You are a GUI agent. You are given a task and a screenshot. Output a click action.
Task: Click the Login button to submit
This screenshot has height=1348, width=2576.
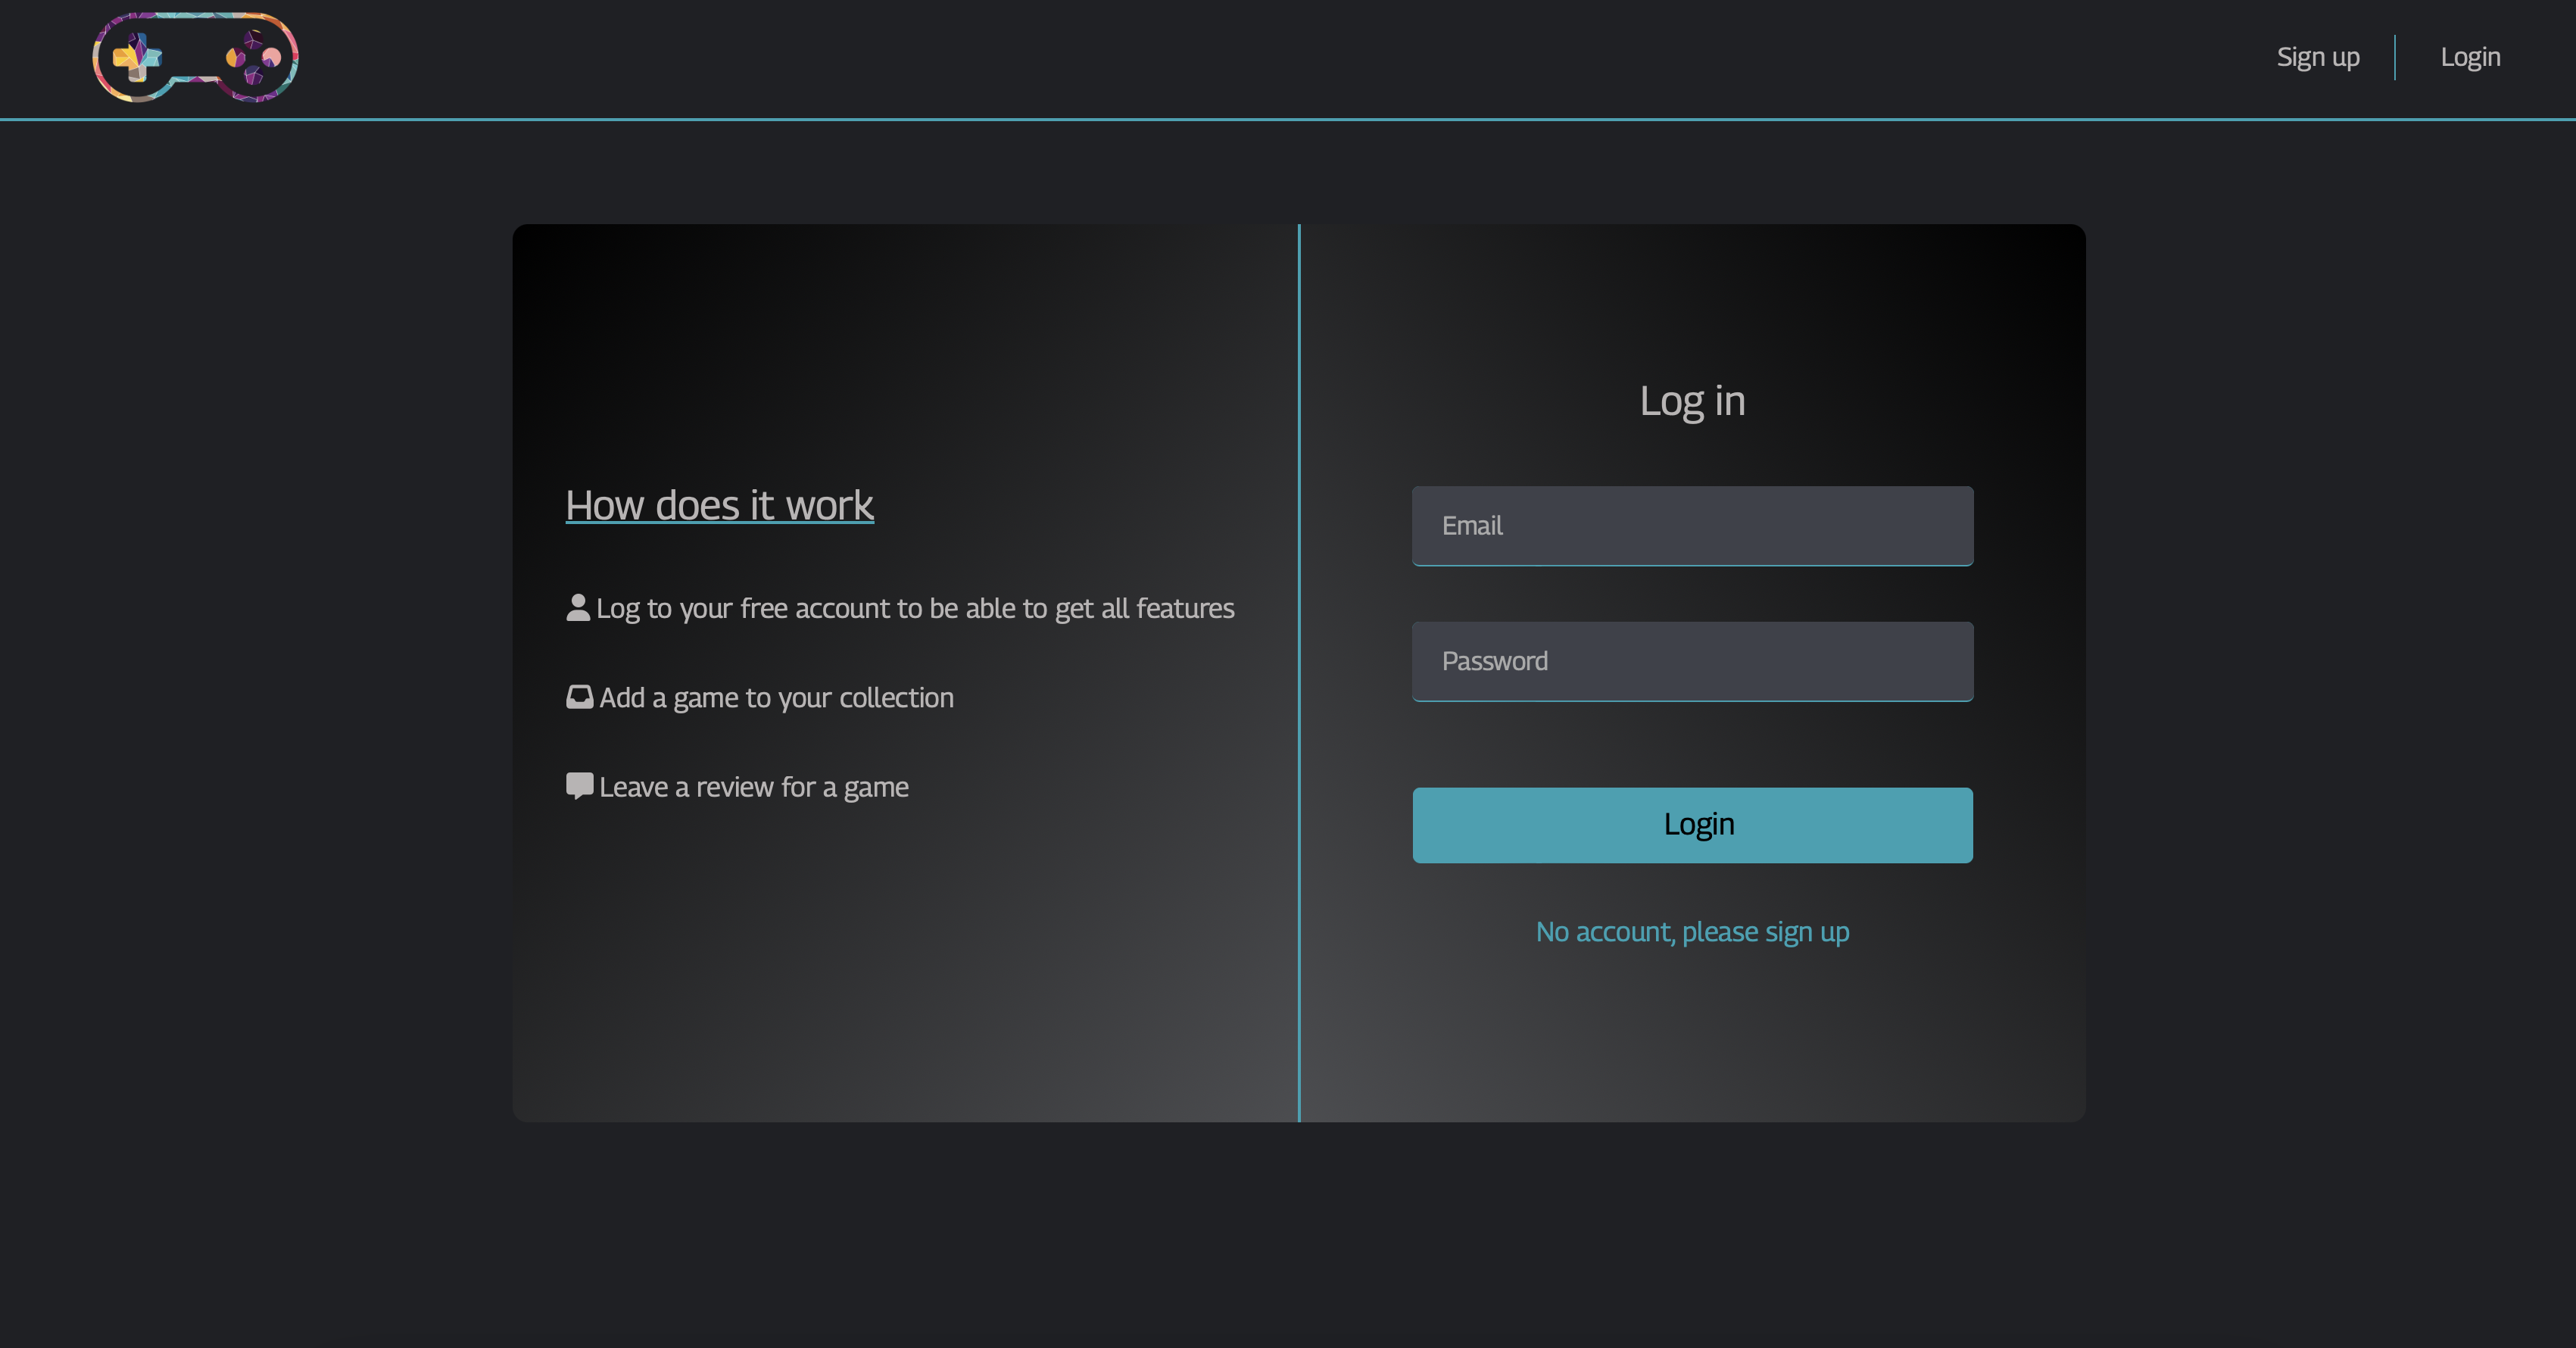[1691, 824]
